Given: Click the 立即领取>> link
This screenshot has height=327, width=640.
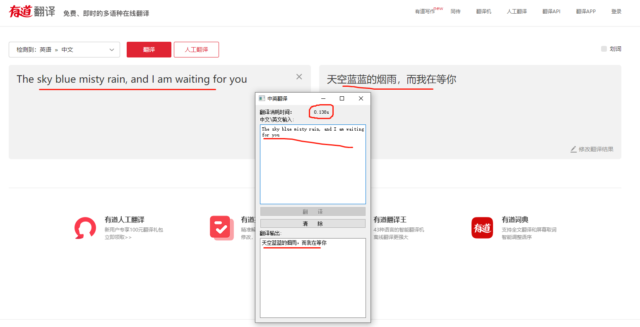Looking at the screenshot, I should pyautogui.click(x=118, y=237).
